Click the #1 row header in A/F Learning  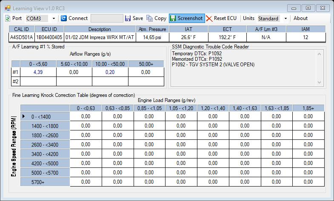point(16,72)
